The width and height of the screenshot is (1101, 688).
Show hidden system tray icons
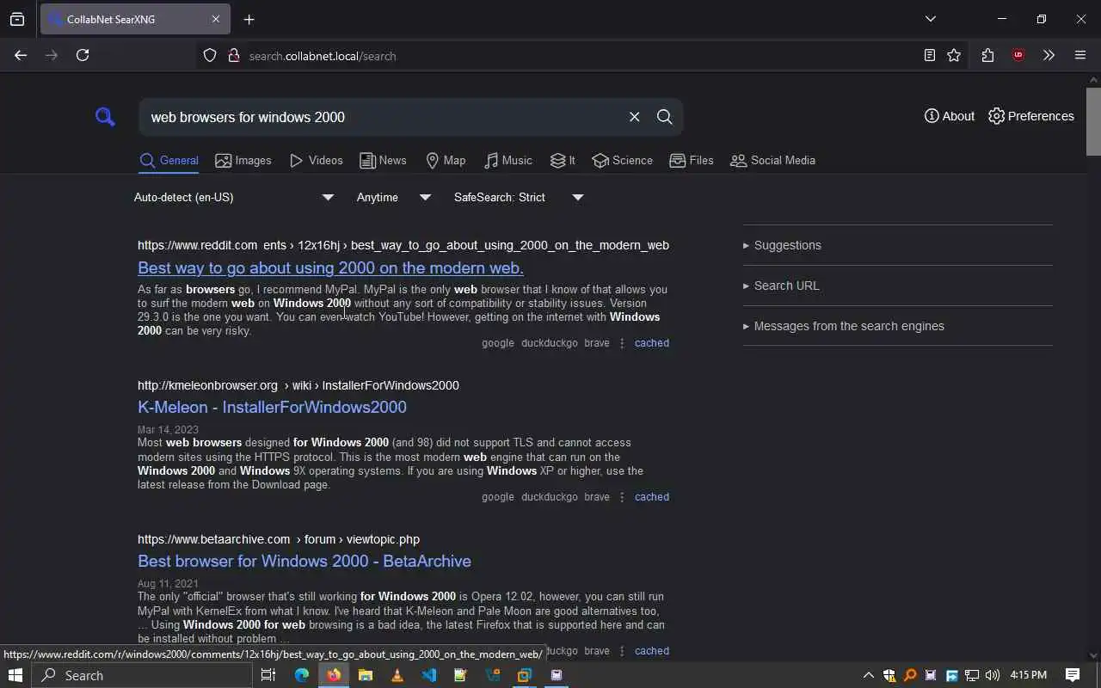pyautogui.click(x=868, y=675)
